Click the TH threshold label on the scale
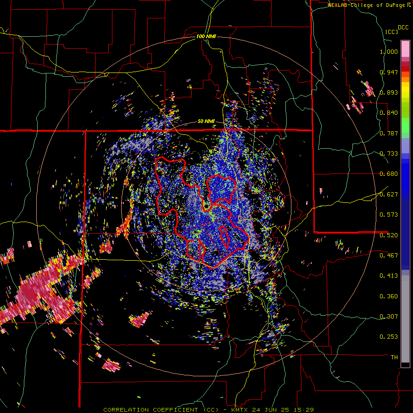 (394, 357)
